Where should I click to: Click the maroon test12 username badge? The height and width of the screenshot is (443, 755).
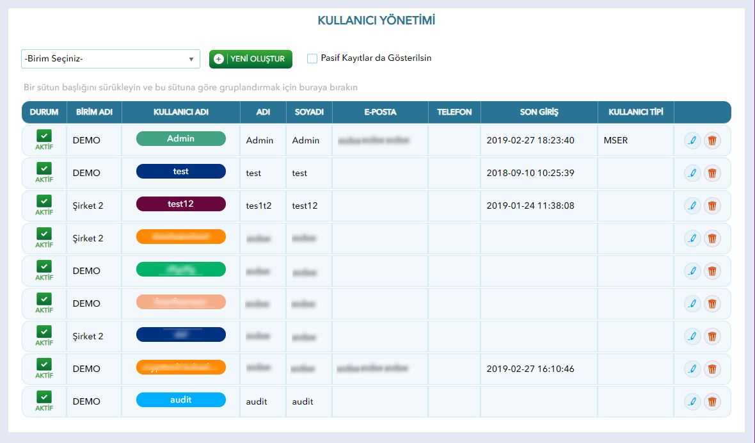point(181,204)
